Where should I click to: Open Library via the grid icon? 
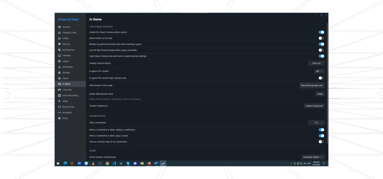(x=59, y=61)
